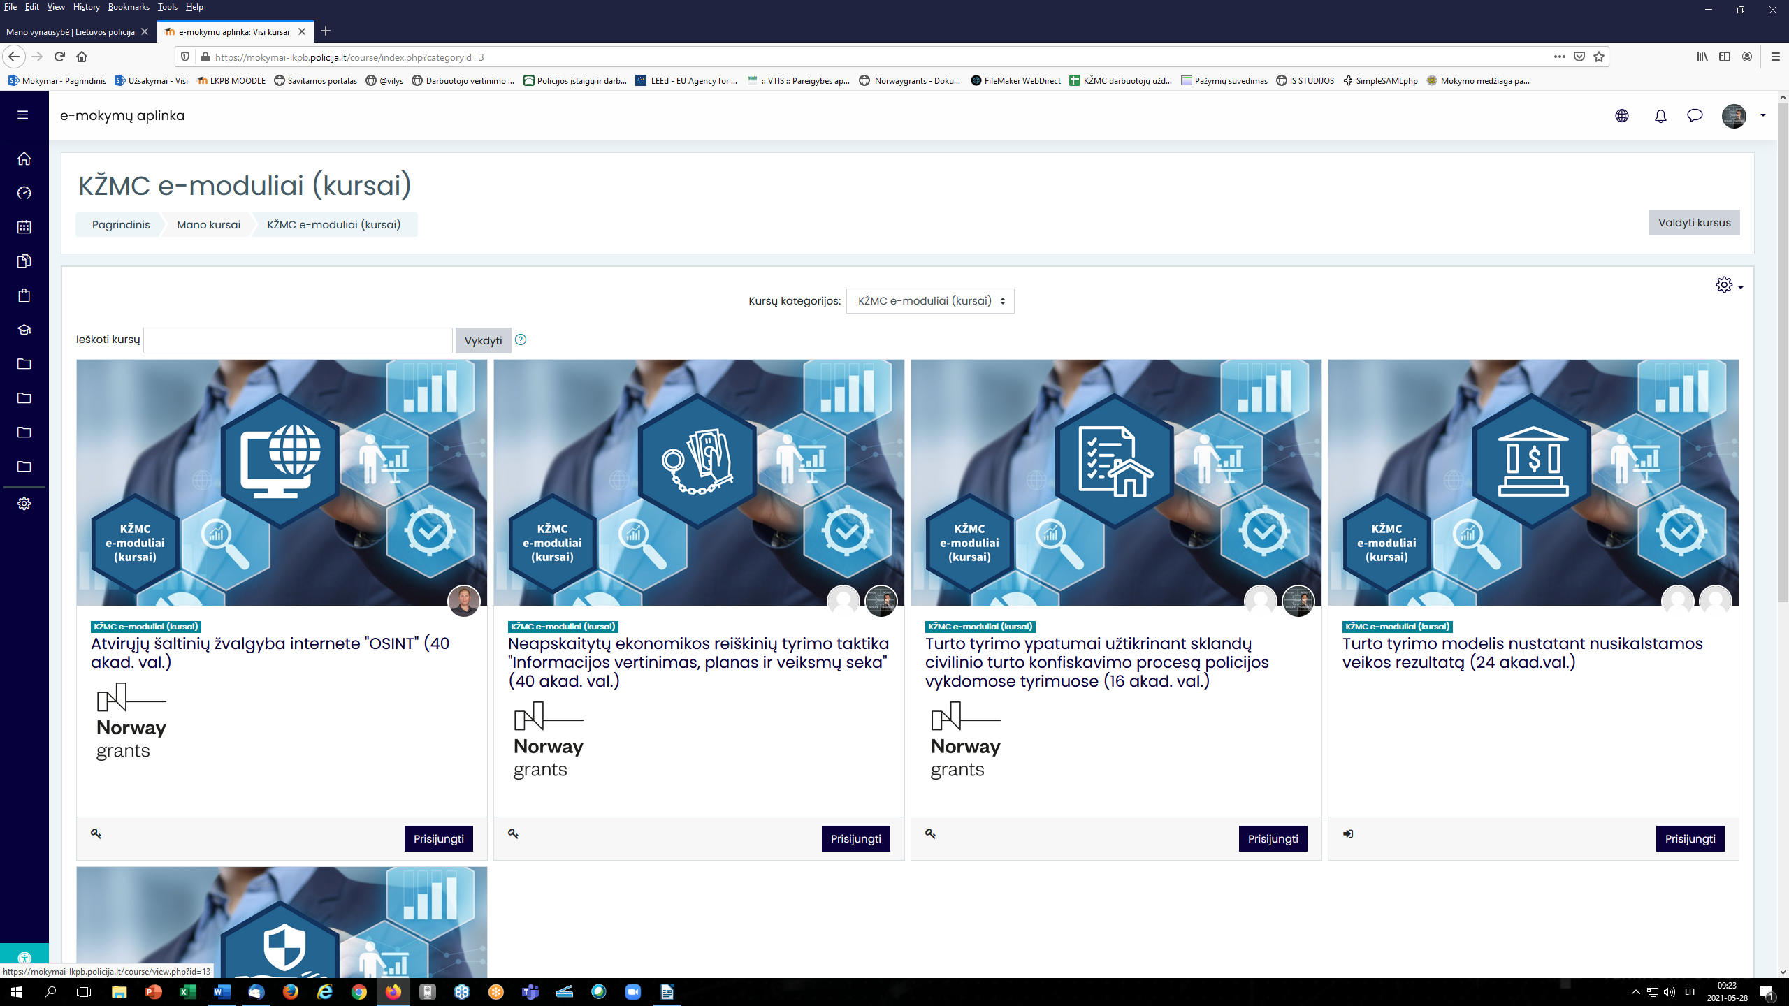Screen dimensions: 1789x1006
Task: Open Windows Start menu
Action: 17,991
